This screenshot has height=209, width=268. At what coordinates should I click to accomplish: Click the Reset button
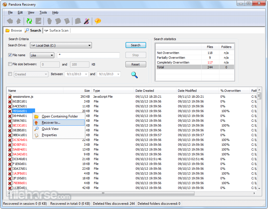[x=136, y=64]
